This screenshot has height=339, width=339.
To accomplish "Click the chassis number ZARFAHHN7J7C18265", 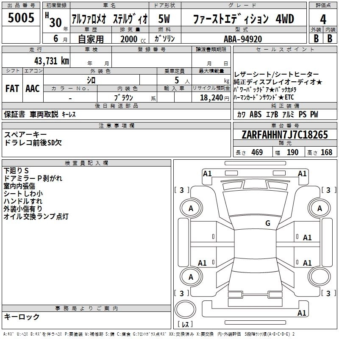I will coord(285,135).
